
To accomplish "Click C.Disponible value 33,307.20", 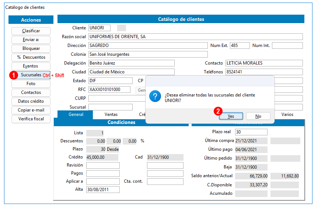I will tap(251, 185).
